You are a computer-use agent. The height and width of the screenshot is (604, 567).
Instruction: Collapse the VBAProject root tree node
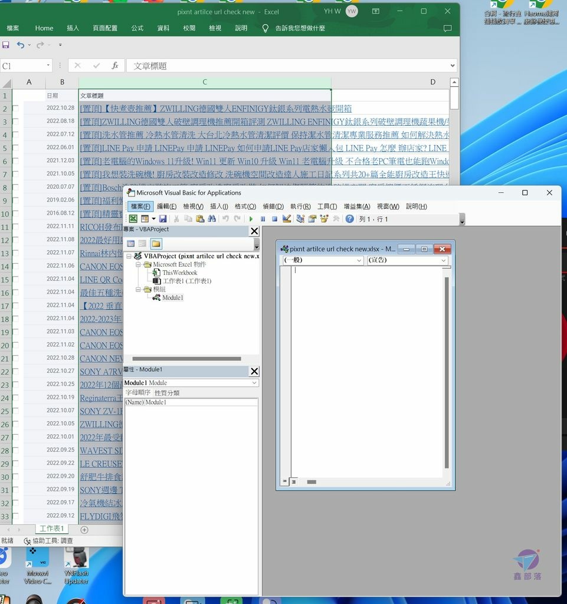point(129,256)
